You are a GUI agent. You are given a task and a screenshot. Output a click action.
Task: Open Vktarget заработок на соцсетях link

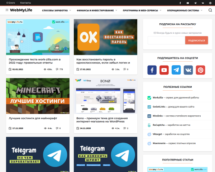click(x=171, y=134)
